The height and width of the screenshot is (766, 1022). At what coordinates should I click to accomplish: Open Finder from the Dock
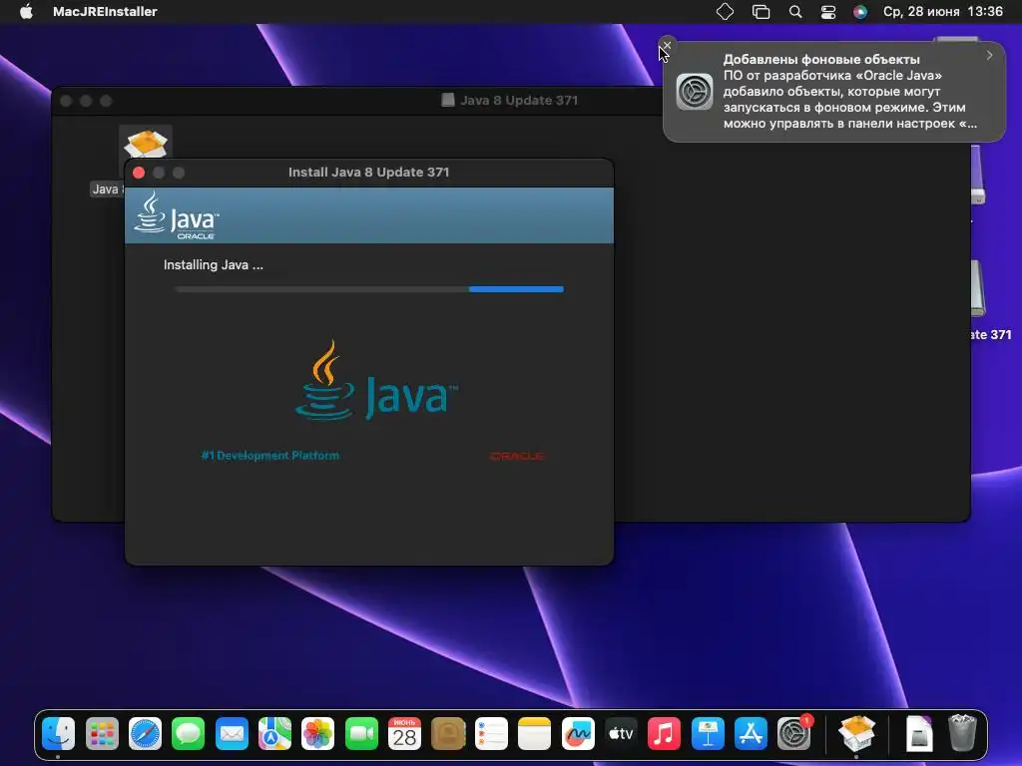[59, 734]
